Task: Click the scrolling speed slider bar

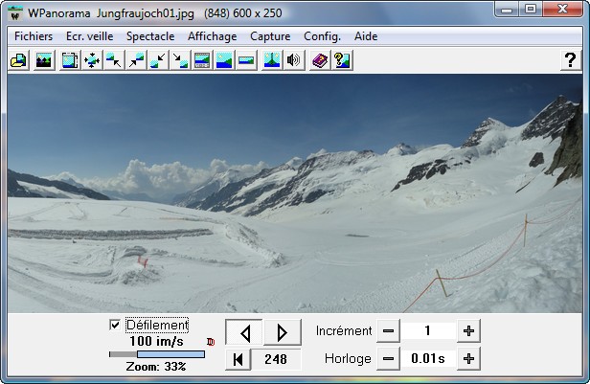Action: pos(157,354)
